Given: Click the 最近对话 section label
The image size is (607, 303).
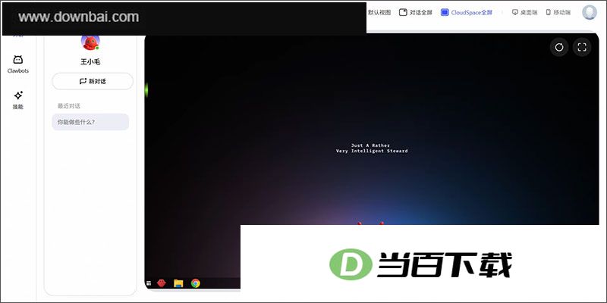Looking at the screenshot, I should pos(69,105).
